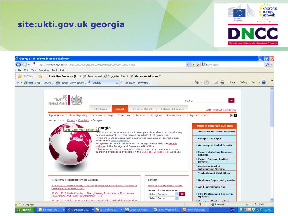The image size is (288, 216).
Task: Open the Windows Explorer taskbar group
Action: (109, 210)
